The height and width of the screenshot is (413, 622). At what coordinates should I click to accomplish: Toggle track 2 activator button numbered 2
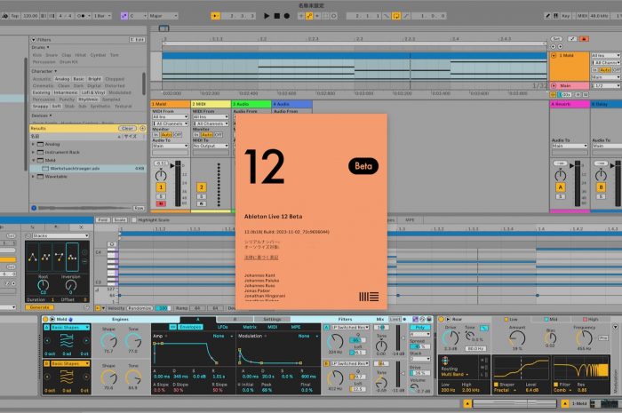[x=201, y=187]
